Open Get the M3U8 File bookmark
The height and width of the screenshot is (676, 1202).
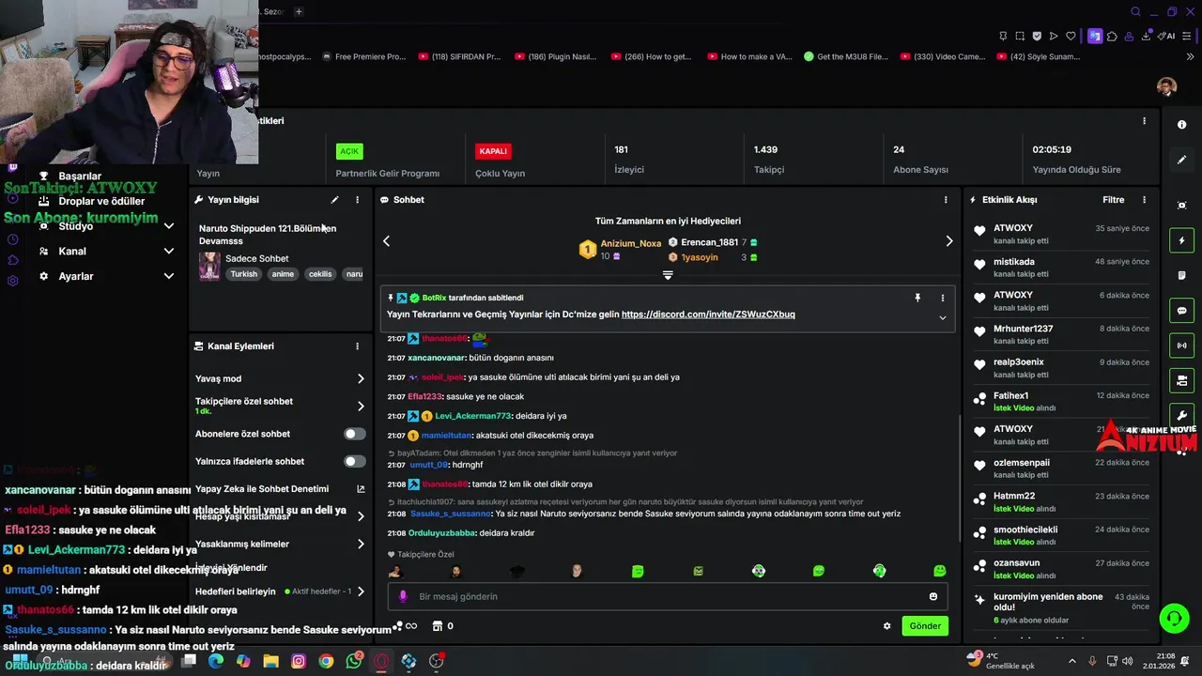pyautogui.click(x=845, y=56)
